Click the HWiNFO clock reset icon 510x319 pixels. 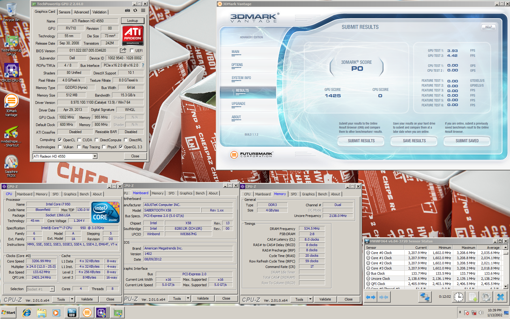point(459,297)
